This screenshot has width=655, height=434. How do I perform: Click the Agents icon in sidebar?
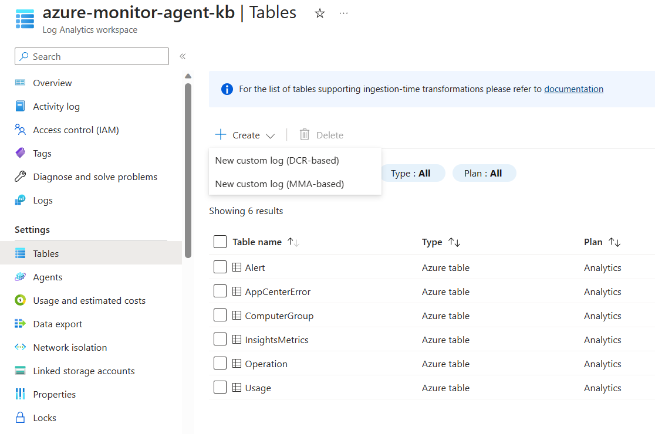[x=20, y=277]
